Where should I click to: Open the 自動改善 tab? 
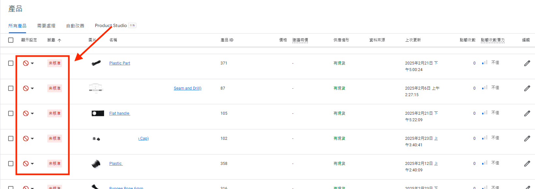pyautogui.click(x=75, y=26)
